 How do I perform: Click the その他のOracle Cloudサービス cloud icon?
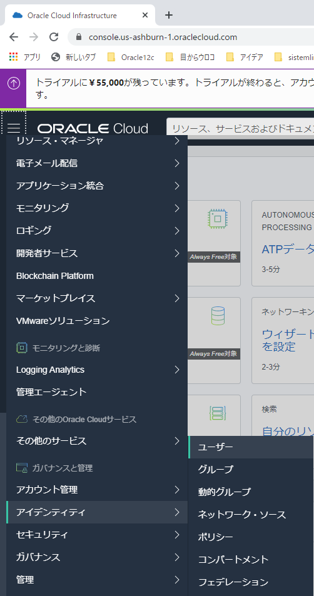click(22, 419)
